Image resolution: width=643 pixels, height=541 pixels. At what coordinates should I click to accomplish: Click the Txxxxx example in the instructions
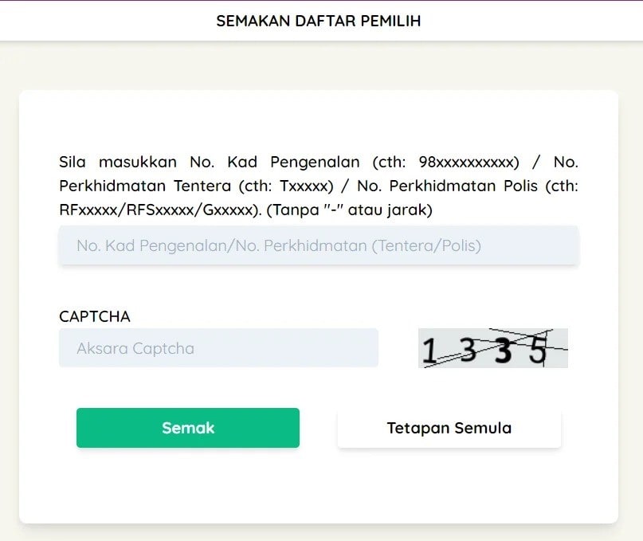(304, 186)
